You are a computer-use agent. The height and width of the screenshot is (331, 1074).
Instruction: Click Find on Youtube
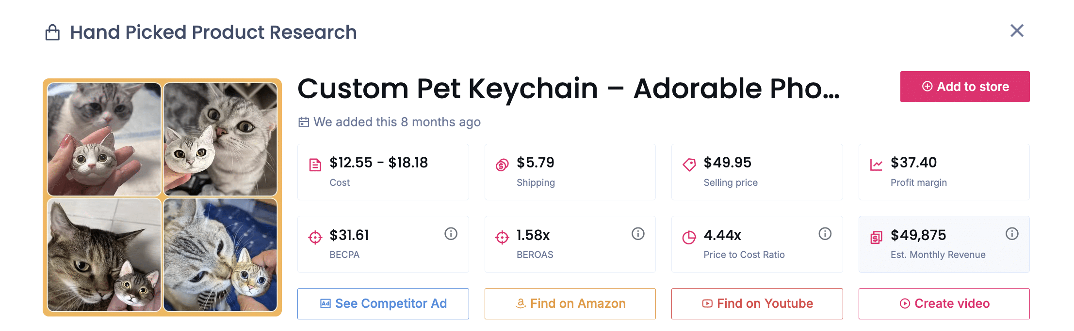click(x=757, y=303)
